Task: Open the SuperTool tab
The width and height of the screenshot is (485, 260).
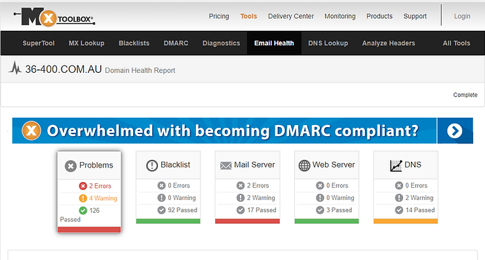Action: coord(39,43)
